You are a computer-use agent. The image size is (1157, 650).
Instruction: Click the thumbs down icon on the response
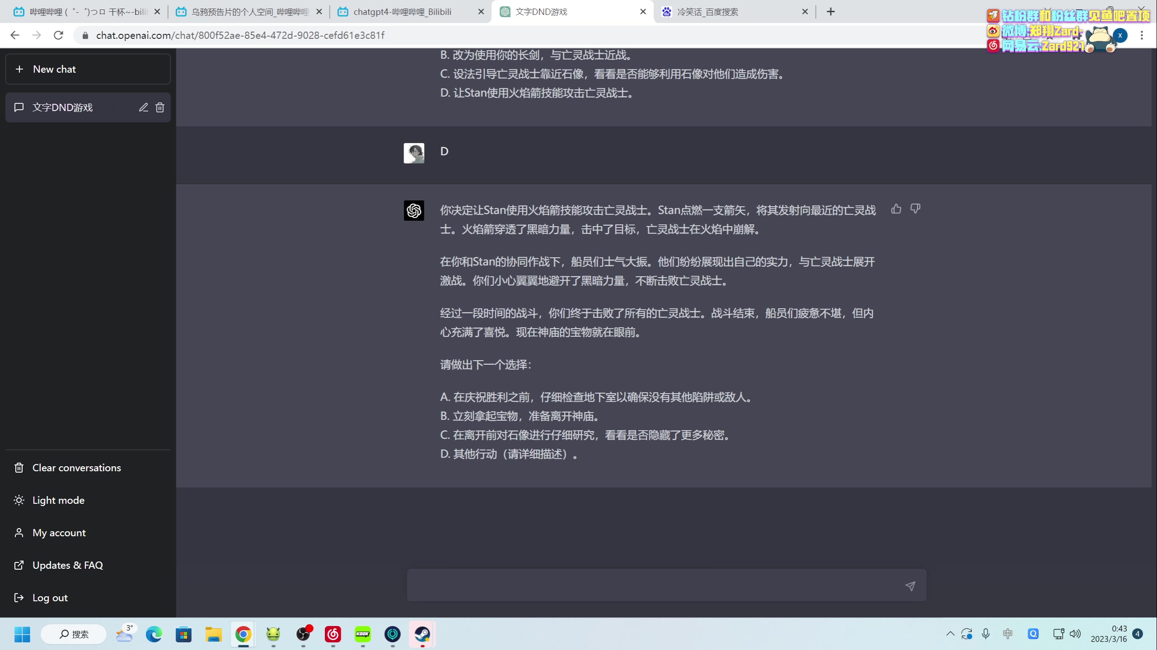coord(915,209)
